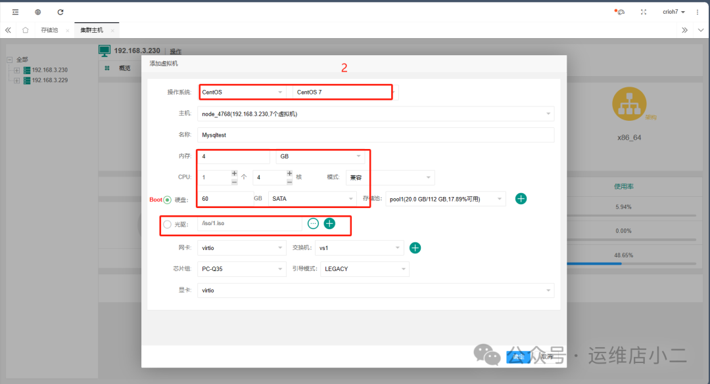
Task: Click the globe language icon
Action: tap(38, 12)
